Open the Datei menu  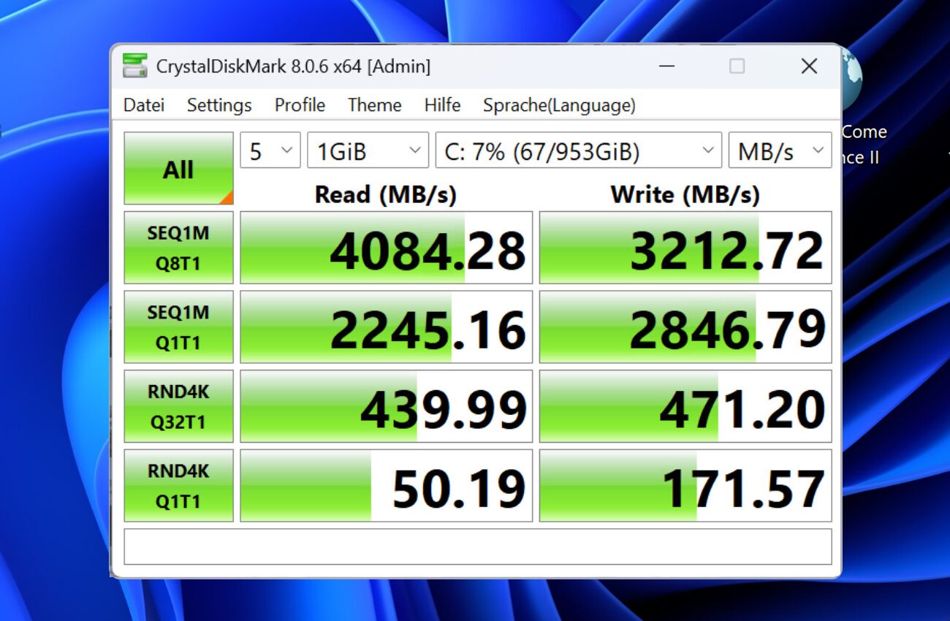coord(144,105)
